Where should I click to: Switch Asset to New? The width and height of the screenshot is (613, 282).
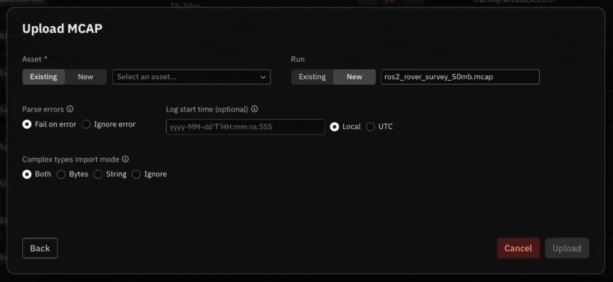[86, 77]
